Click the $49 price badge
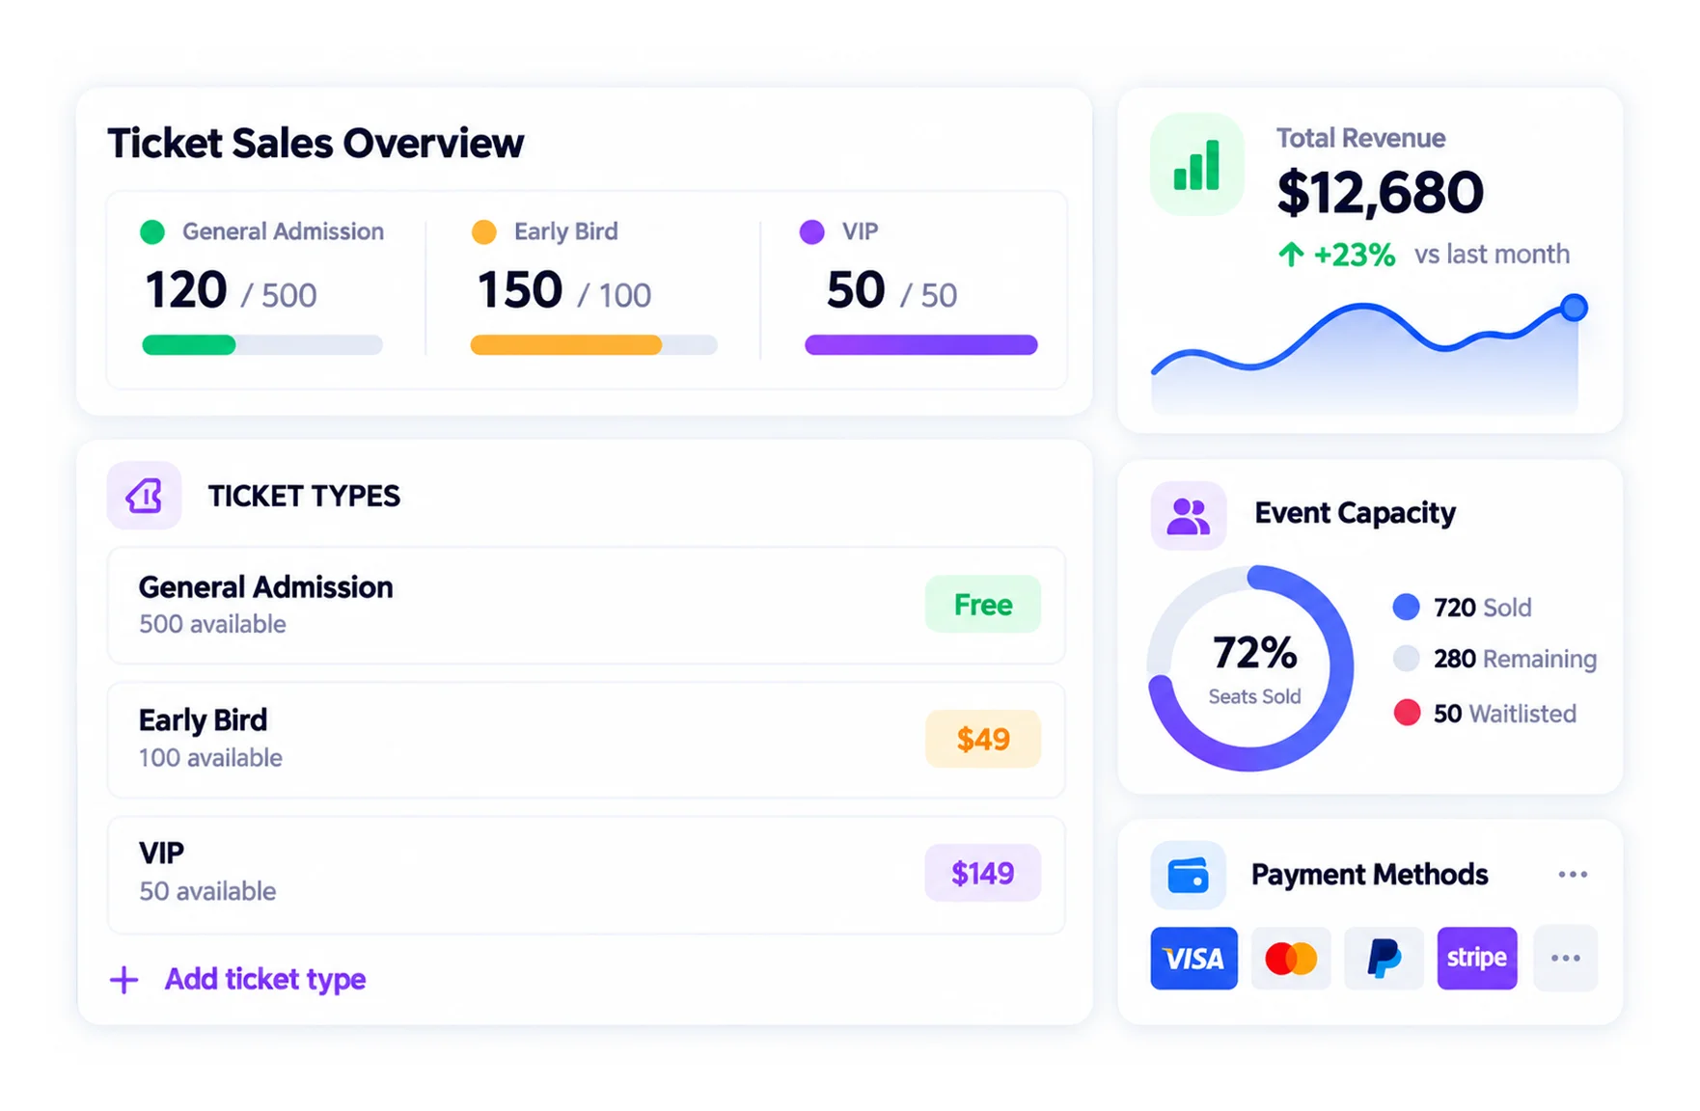 pyautogui.click(x=983, y=739)
